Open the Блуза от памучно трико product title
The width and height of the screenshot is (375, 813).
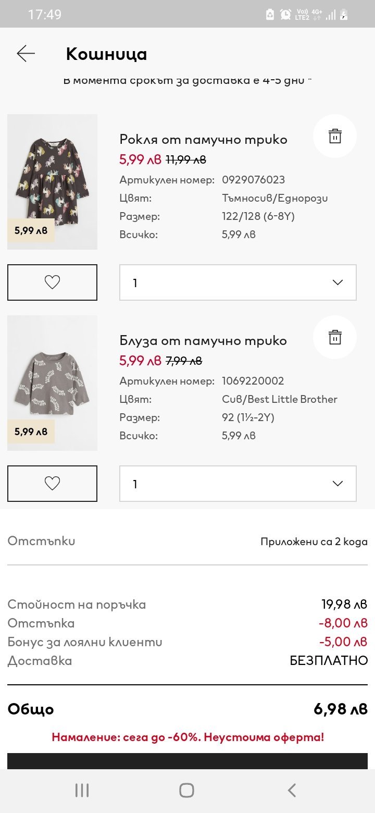[203, 340]
